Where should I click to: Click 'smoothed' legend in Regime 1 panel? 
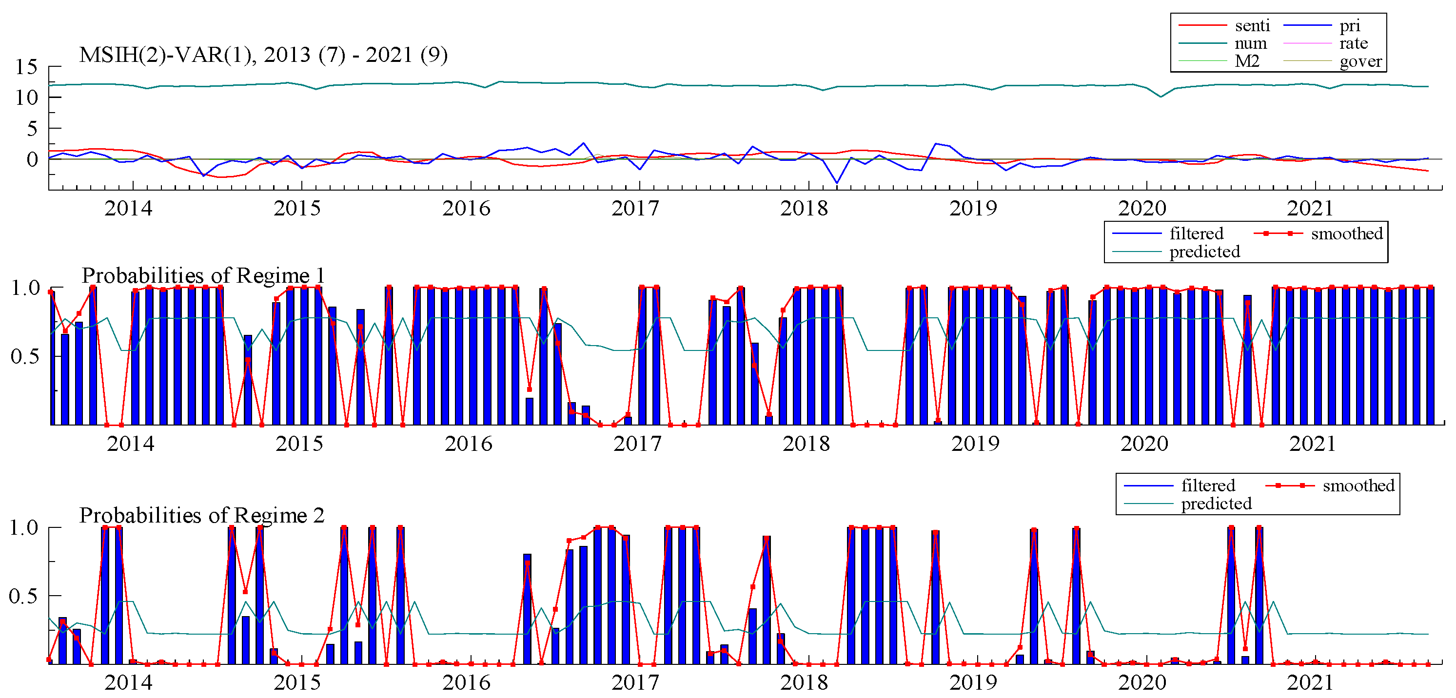[x=1346, y=233]
